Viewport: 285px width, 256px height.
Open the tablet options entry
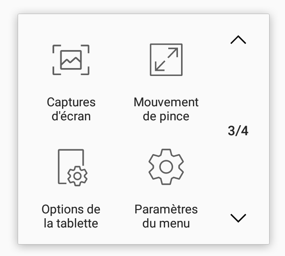click(x=71, y=188)
